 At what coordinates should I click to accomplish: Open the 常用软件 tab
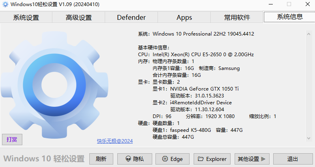237,17
